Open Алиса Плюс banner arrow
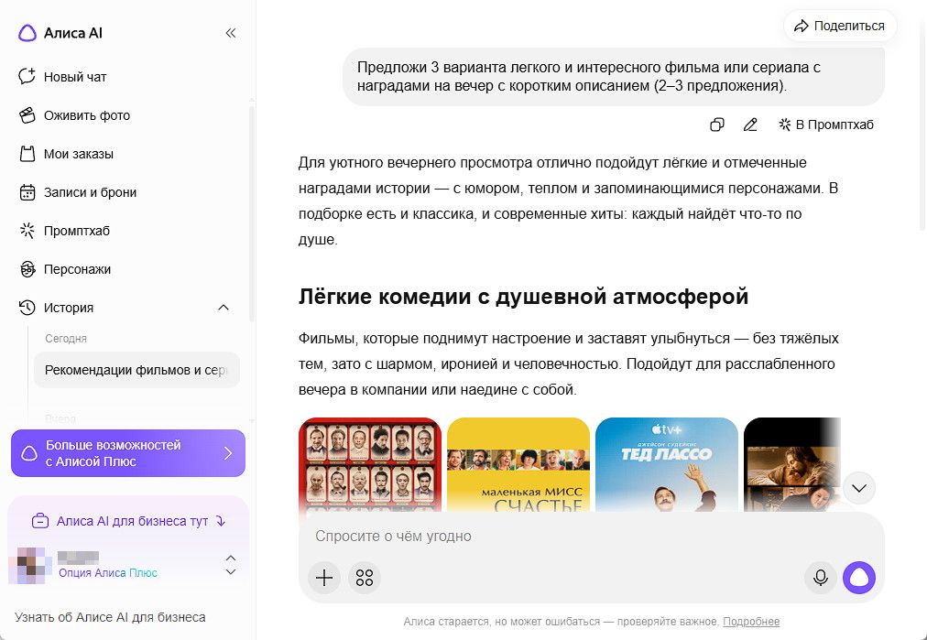Viewport: 927px width, 640px height. (x=228, y=453)
